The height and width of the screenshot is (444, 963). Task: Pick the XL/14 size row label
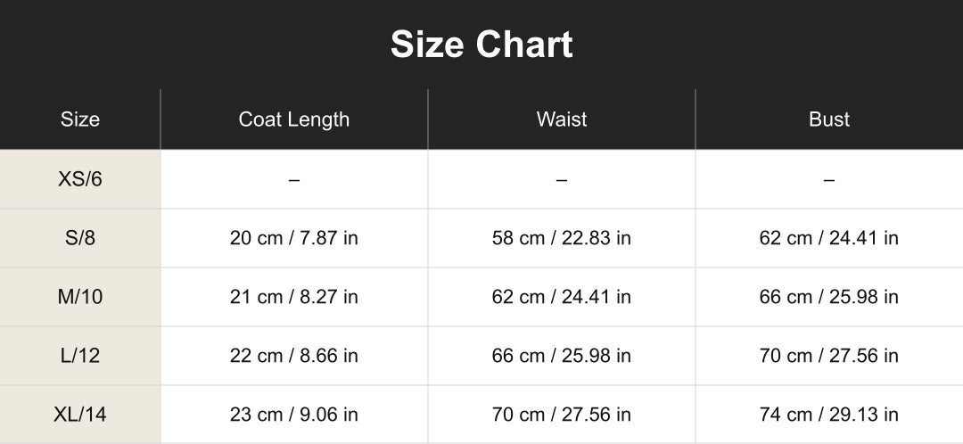pyautogui.click(x=80, y=415)
